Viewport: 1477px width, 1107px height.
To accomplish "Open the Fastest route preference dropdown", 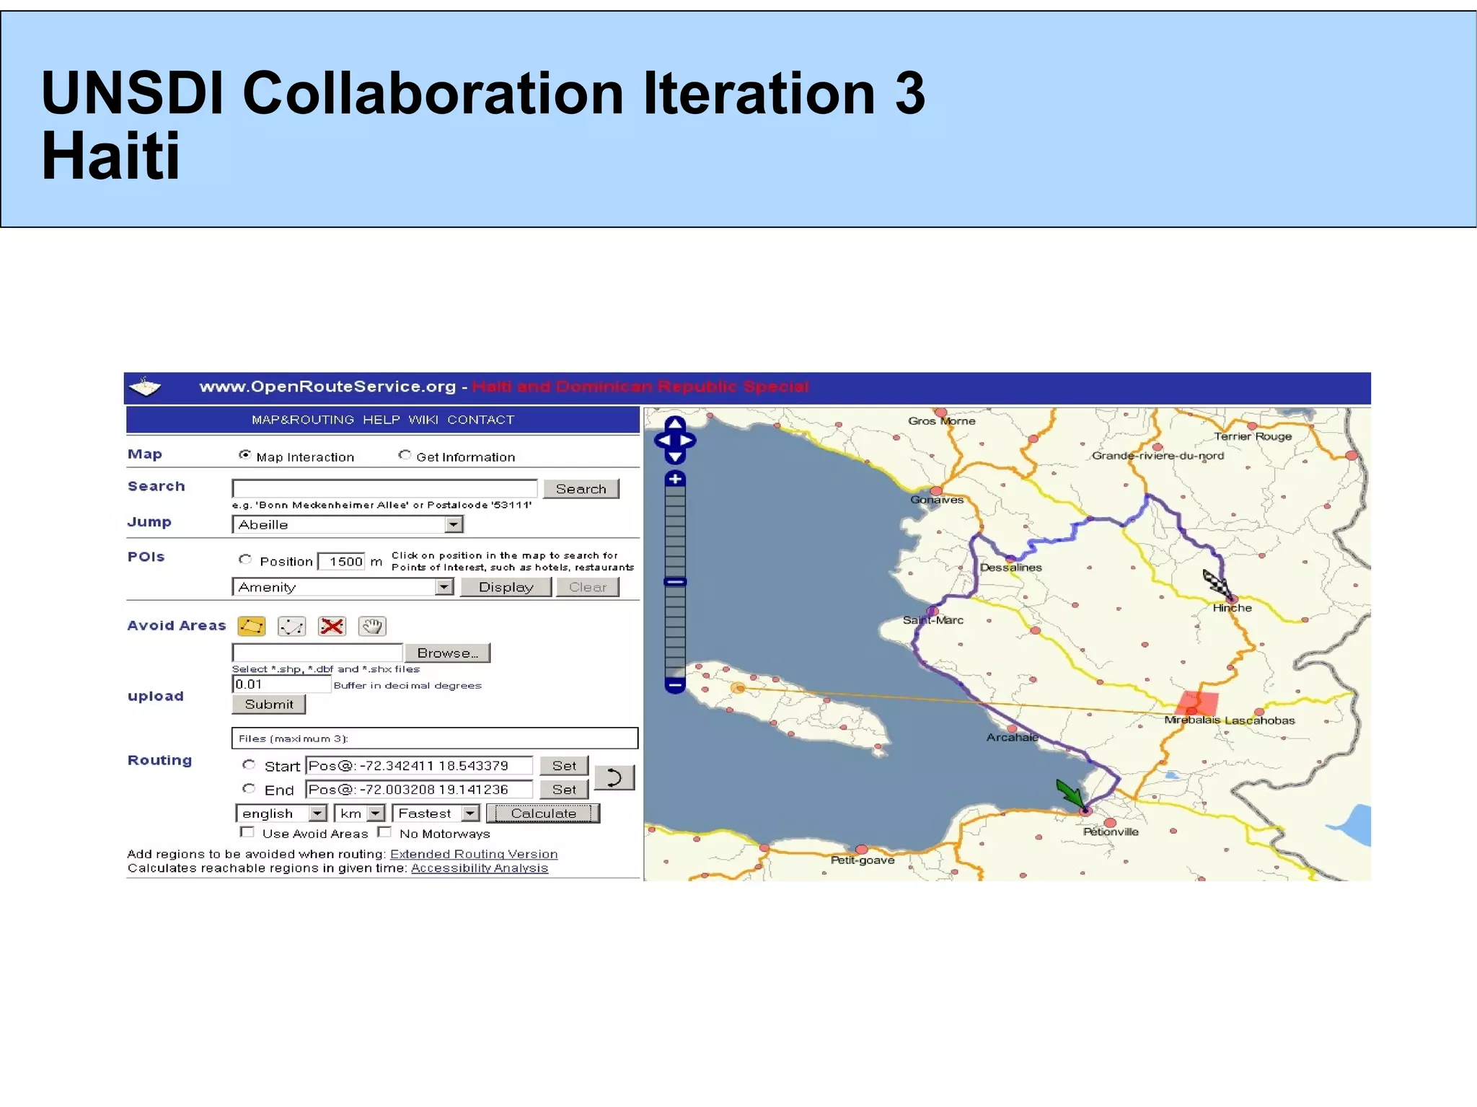I will (436, 813).
